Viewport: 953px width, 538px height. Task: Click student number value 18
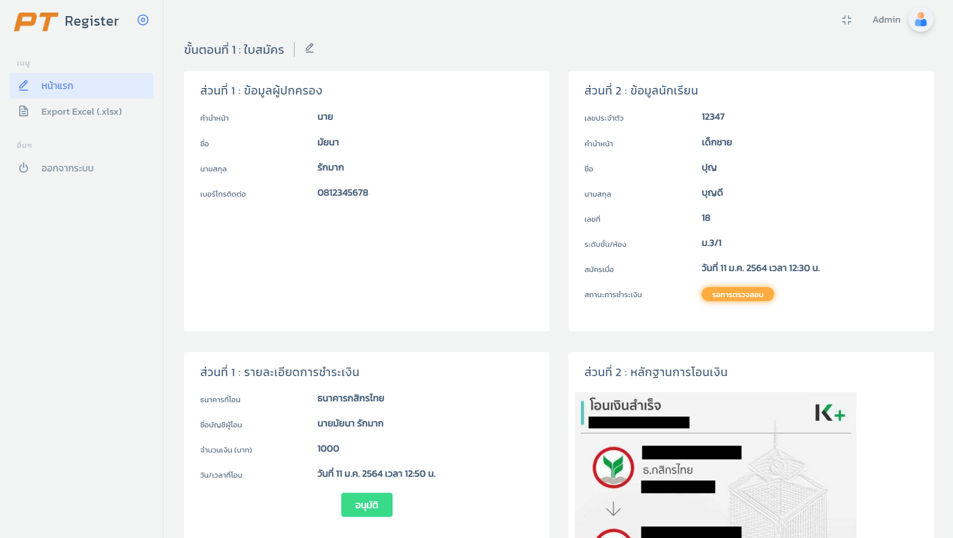(x=706, y=218)
